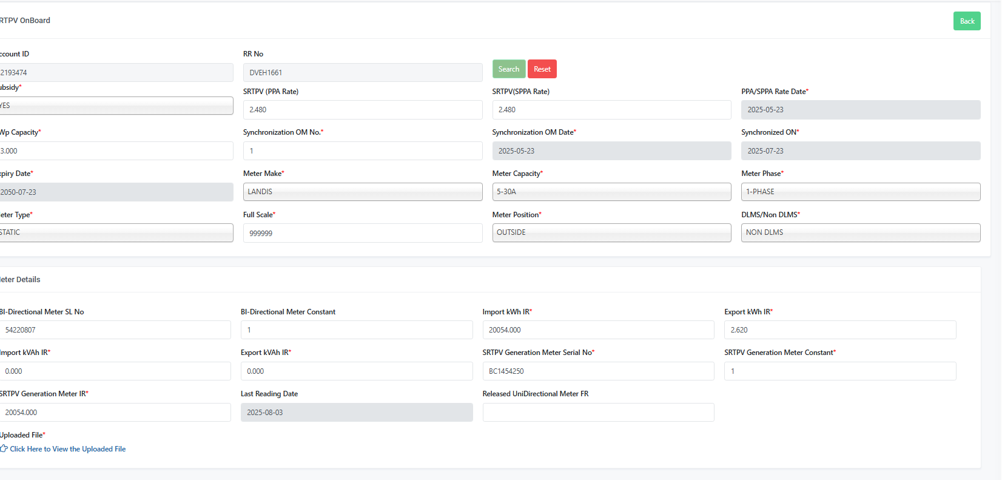The width and height of the screenshot is (1002, 480).
Task: Open the DLMS/Non DLMS dropdown
Action: (x=860, y=232)
